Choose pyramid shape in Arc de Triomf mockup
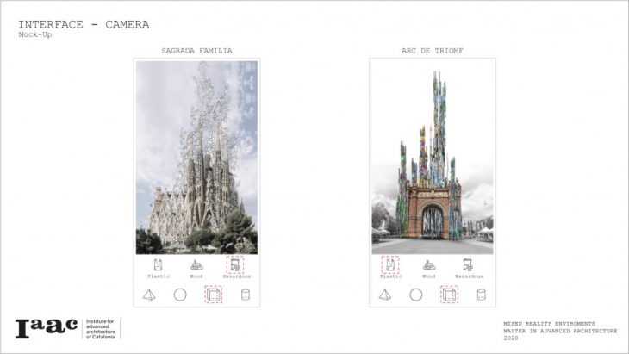 point(385,295)
